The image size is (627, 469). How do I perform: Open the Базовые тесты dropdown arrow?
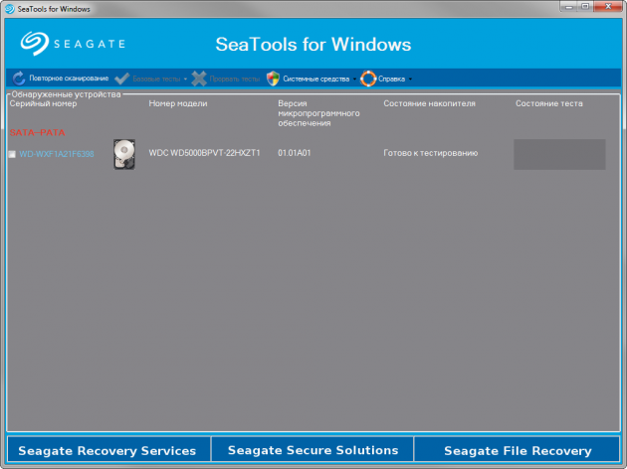pos(185,79)
